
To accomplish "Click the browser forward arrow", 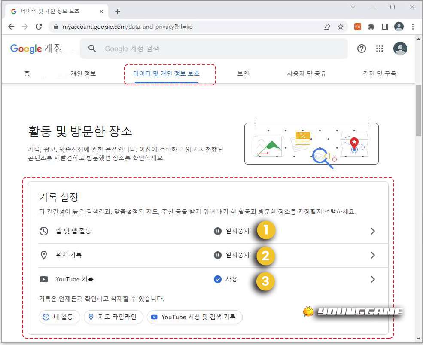I will 25,27.
